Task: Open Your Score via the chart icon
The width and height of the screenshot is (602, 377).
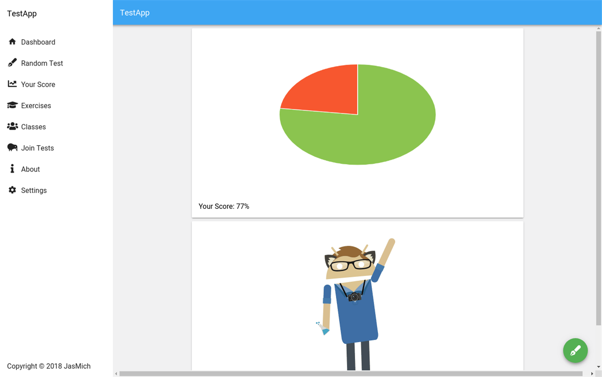Action: [12, 84]
